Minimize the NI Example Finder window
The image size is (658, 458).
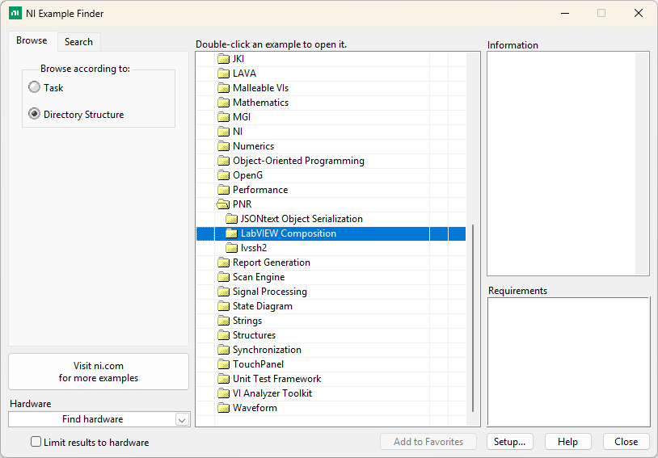[565, 13]
